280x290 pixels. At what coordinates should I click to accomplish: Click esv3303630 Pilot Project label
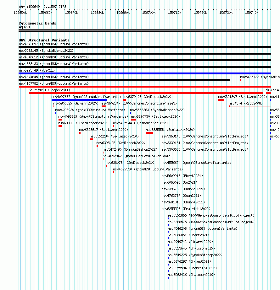click(x=205, y=149)
